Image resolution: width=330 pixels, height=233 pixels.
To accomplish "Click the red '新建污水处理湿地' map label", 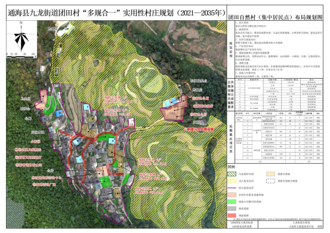I will pyautogui.click(x=199, y=129).
